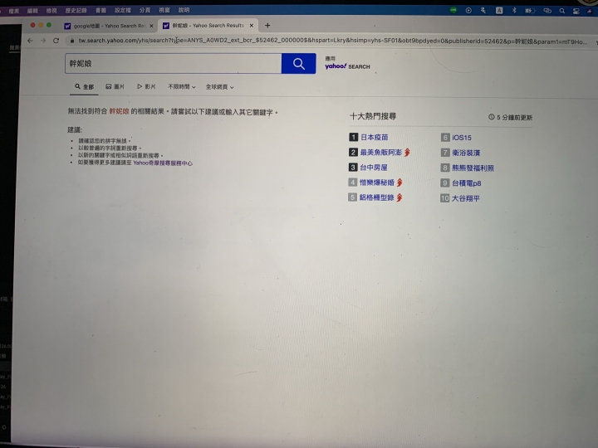Switch to the 圖片 (Images) search tab
598x448 pixels.
(115, 87)
